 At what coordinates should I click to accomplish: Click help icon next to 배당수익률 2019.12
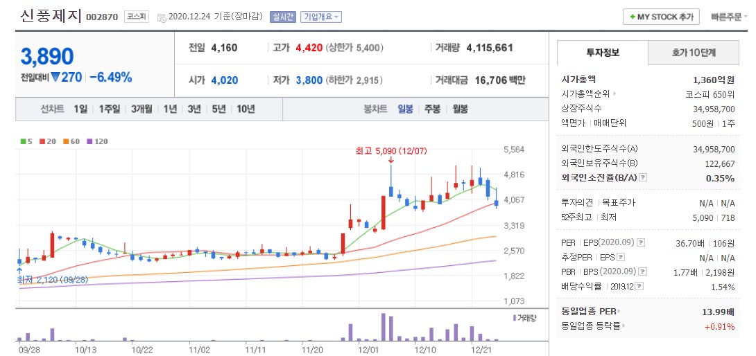[x=639, y=286]
